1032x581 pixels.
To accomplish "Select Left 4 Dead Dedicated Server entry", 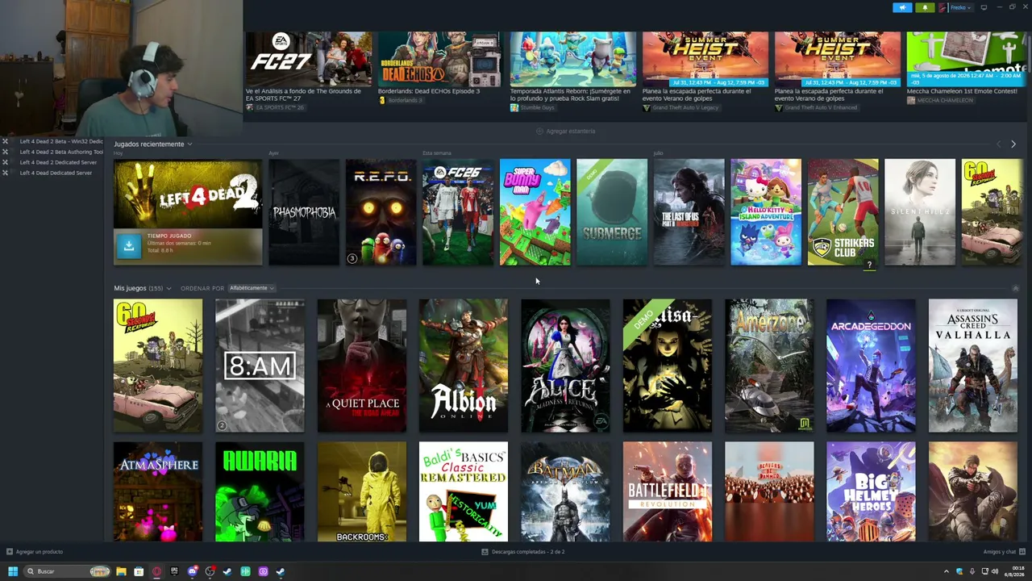I will [x=56, y=173].
